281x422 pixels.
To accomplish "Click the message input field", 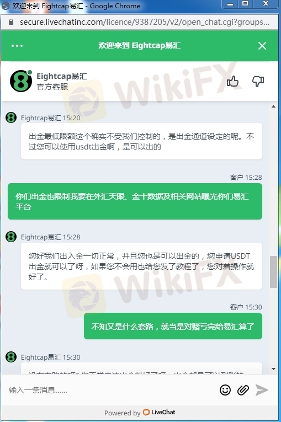I will click(110, 389).
